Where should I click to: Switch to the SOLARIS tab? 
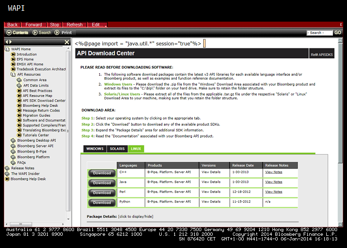(x=117, y=149)
